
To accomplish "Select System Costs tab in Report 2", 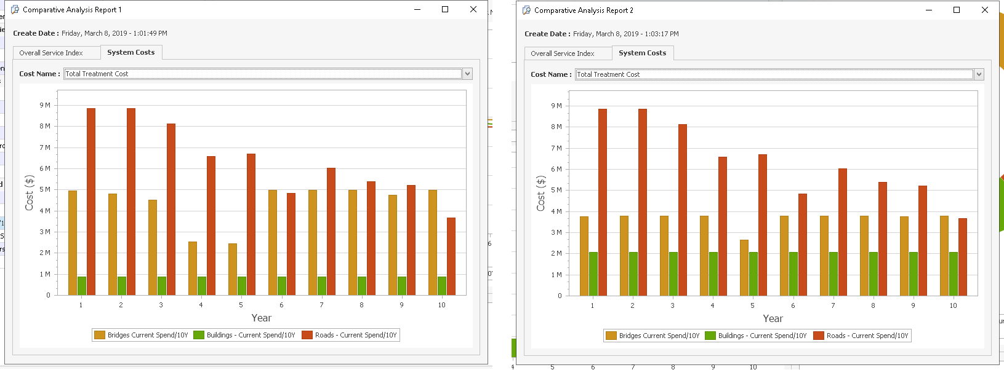I will [x=642, y=53].
